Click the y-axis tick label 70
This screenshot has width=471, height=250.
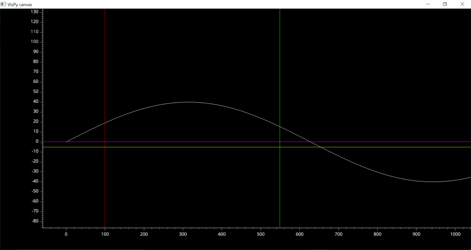(36, 72)
